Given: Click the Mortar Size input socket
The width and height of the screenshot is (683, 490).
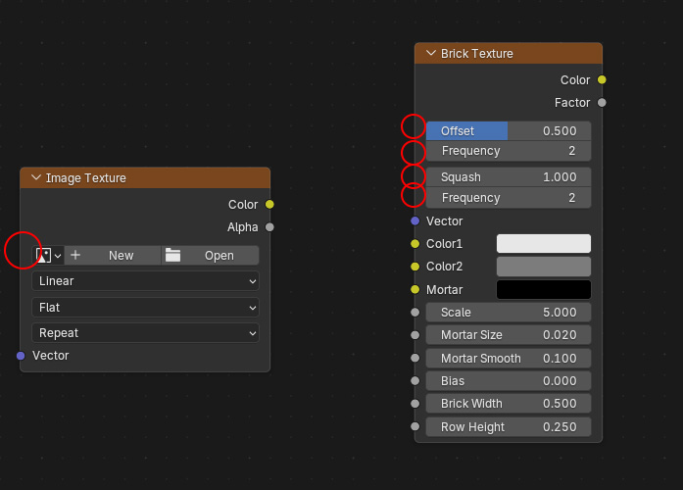Looking at the screenshot, I should (x=415, y=335).
